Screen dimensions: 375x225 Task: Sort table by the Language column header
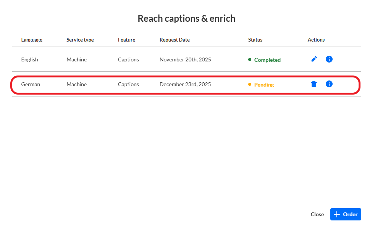[32, 40]
